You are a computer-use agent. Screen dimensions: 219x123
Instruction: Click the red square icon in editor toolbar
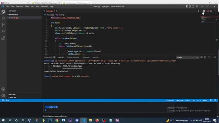pyautogui.click(x=208, y=11)
